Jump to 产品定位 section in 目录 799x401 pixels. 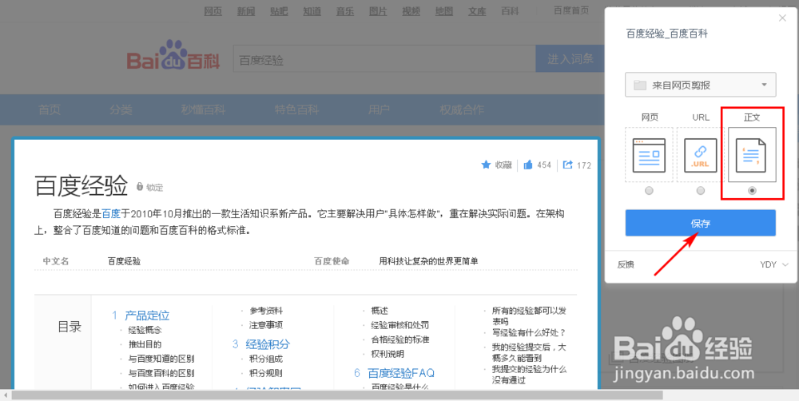pos(147,316)
